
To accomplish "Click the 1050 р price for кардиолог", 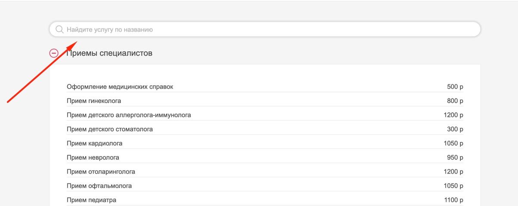I will (x=453, y=143).
